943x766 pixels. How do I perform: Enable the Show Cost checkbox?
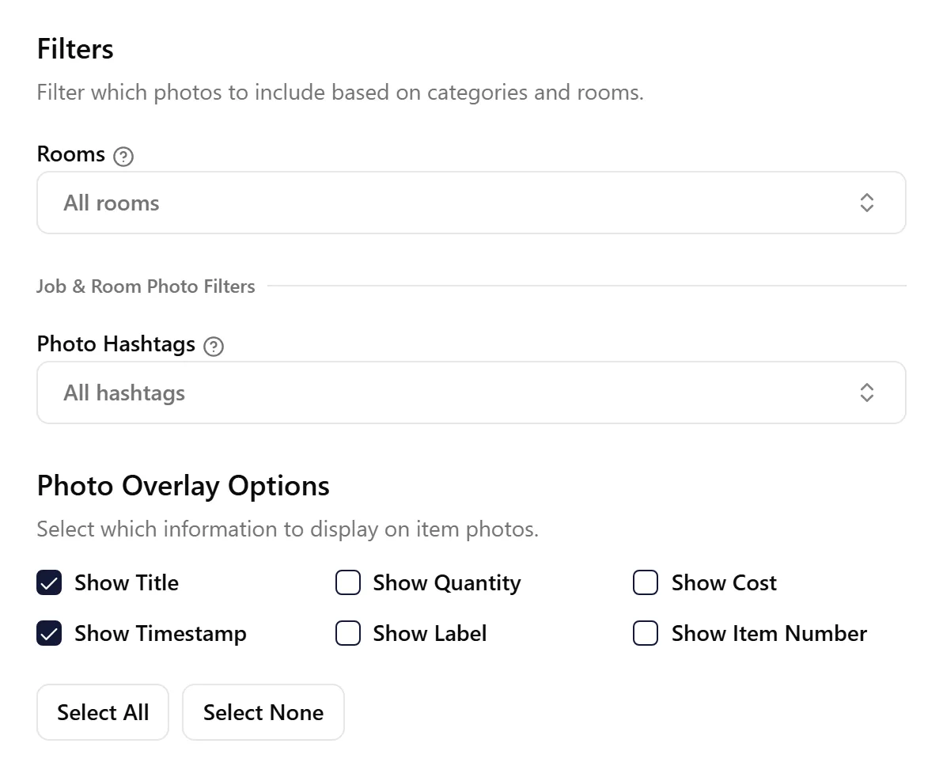click(x=646, y=582)
